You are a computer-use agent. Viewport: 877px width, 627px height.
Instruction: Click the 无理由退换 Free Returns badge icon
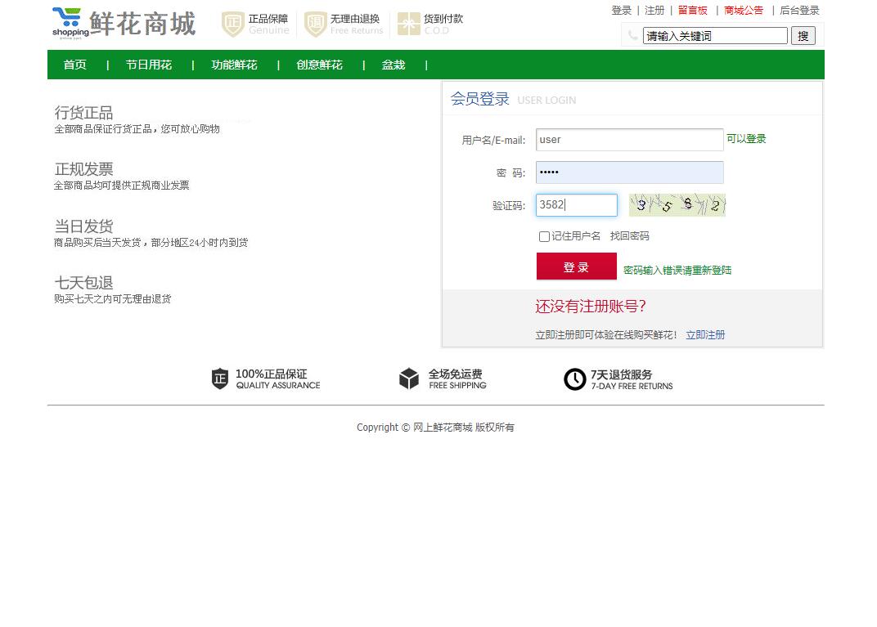pyautogui.click(x=315, y=24)
